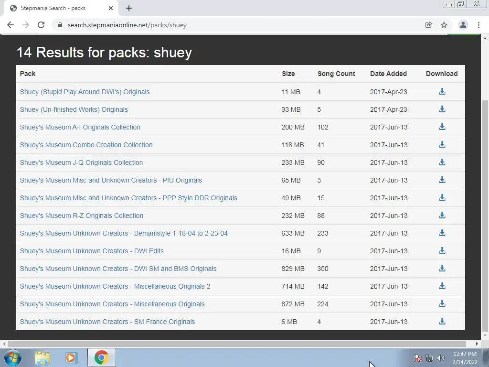Click the browser forward arrow

pyautogui.click(x=26, y=25)
